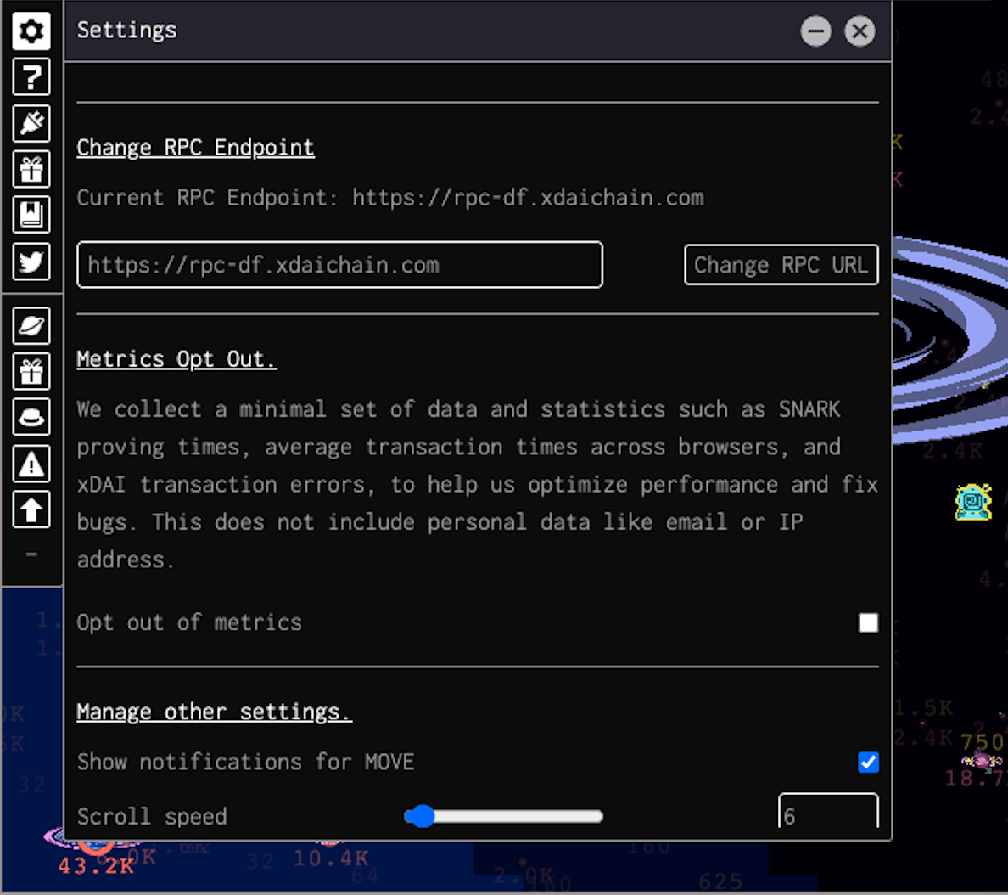Click the upward arrow icon in sidebar
The image size is (1008, 895).
tap(31, 509)
